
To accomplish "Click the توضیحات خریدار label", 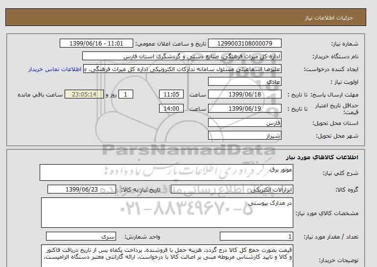I will (338, 260).
